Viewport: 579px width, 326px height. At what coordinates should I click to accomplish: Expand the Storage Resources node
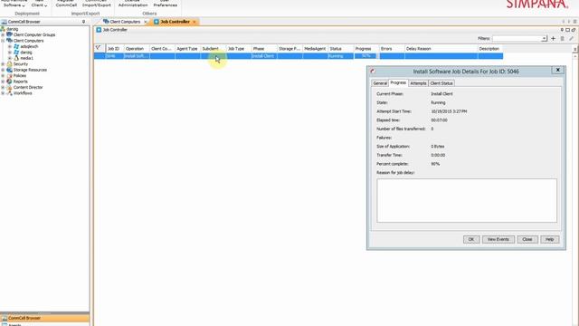(x=3, y=70)
